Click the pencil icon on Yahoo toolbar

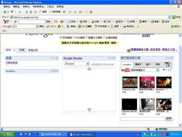[15, 22]
